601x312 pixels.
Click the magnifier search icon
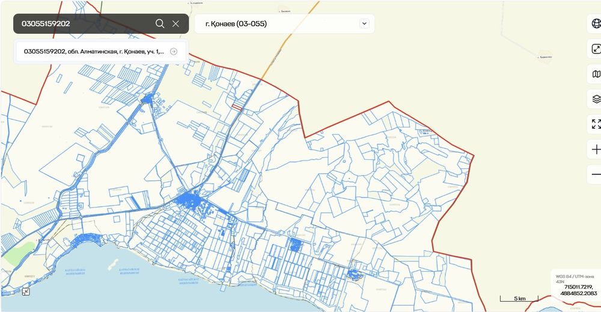[160, 24]
